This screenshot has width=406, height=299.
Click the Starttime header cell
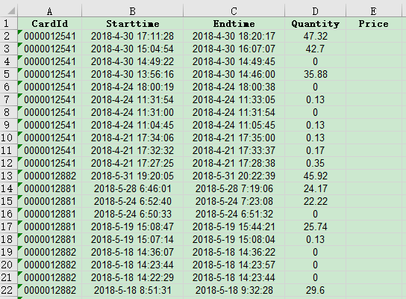click(x=132, y=24)
